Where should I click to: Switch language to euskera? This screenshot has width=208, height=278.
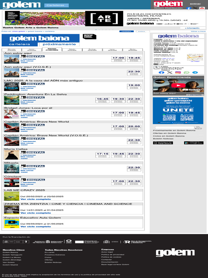tap(143, 31)
